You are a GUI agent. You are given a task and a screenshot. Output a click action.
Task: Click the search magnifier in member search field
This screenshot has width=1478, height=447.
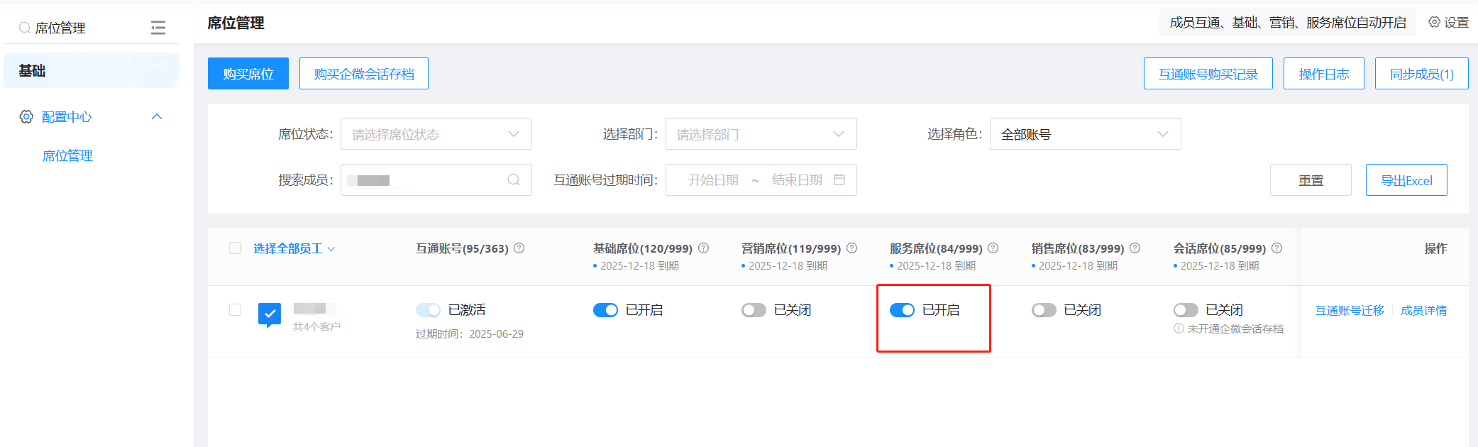[x=514, y=180]
